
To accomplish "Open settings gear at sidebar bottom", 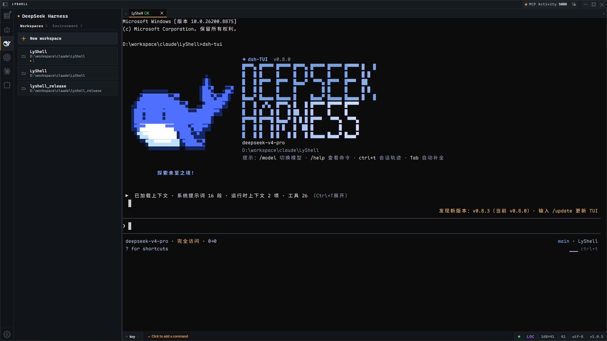I will [7, 334].
